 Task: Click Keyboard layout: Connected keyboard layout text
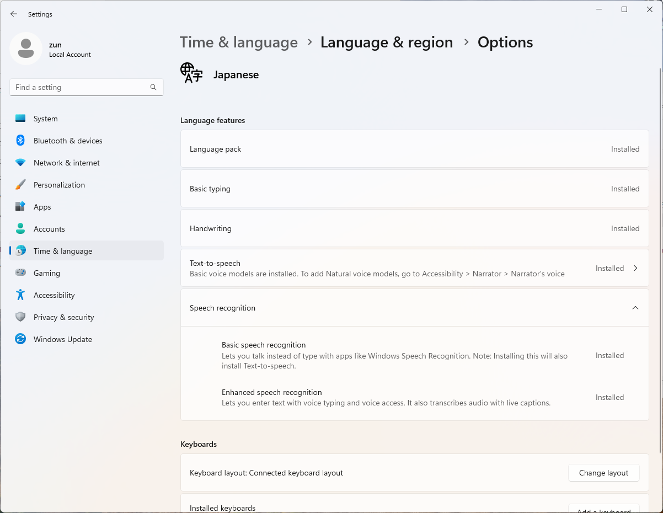pos(266,473)
